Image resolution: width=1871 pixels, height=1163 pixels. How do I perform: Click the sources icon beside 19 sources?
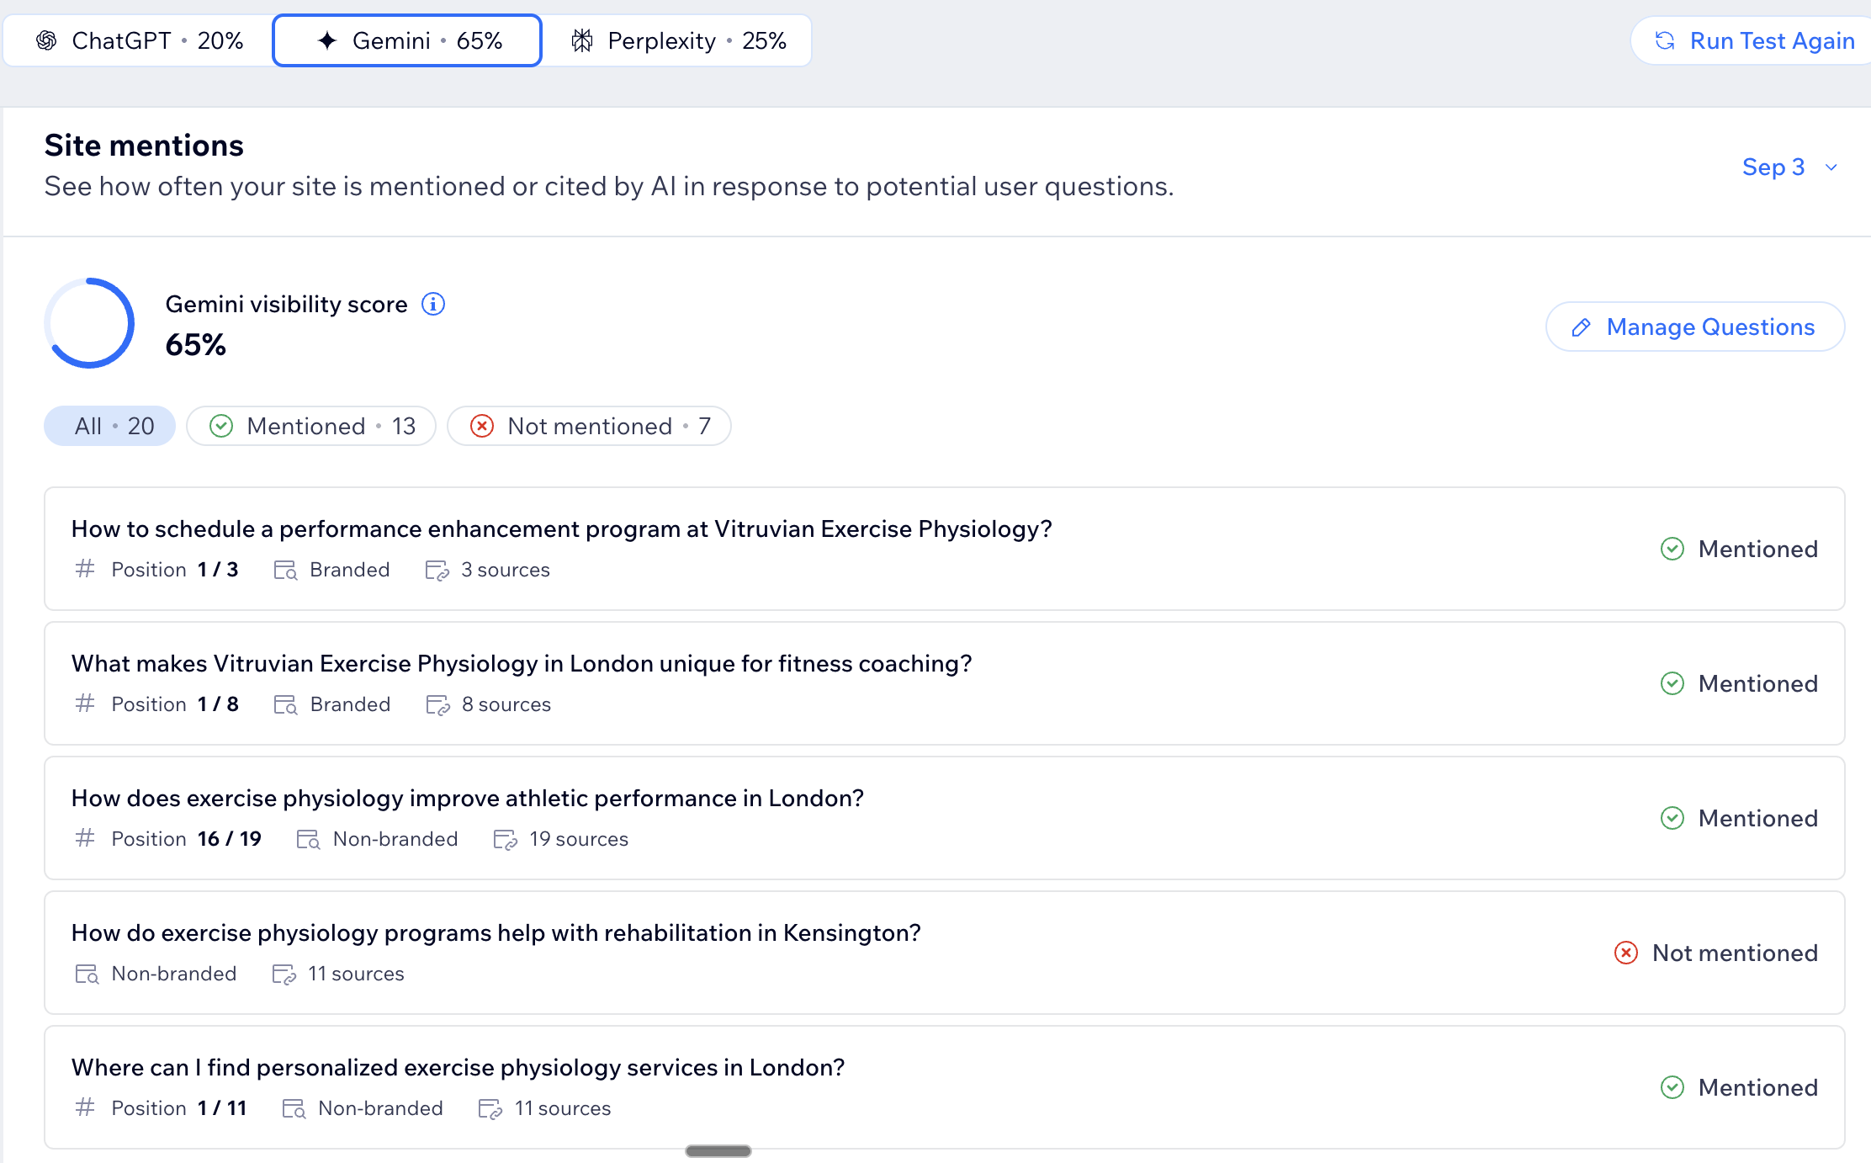(x=506, y=839)
